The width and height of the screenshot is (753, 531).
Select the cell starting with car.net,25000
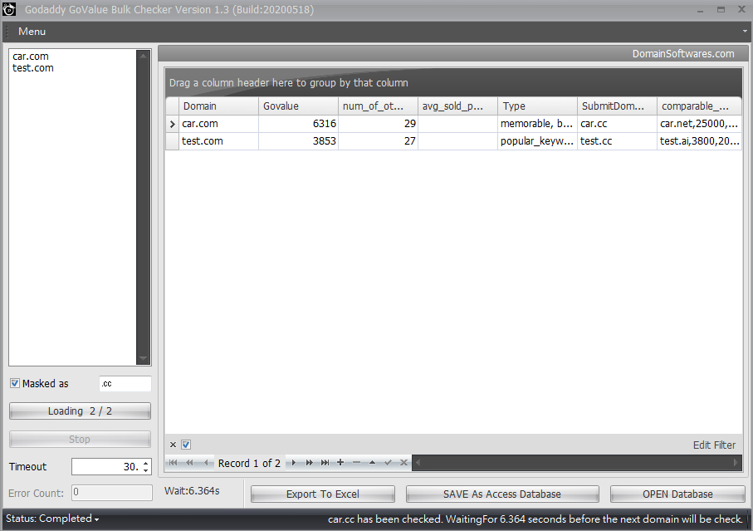[700, 124]
